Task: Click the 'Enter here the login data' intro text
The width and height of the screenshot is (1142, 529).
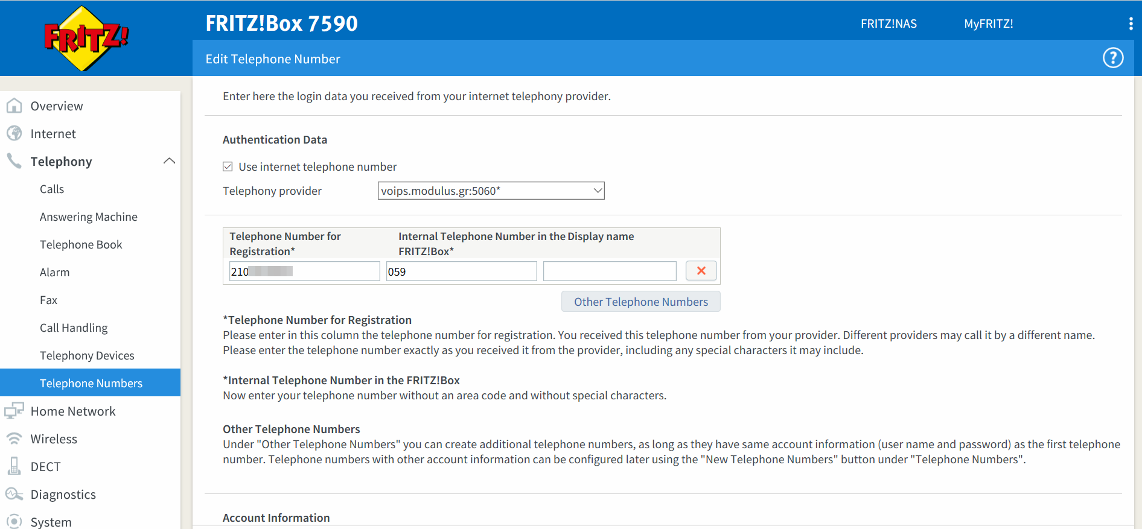Action: 416,97
